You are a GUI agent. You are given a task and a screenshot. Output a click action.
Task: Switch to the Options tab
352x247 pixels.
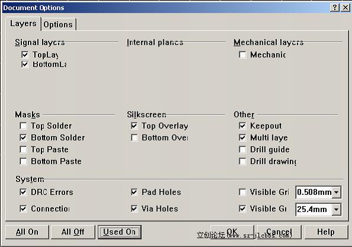[58, 24]
